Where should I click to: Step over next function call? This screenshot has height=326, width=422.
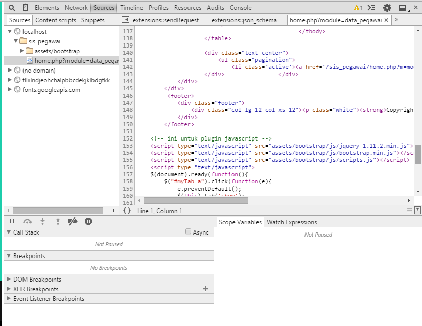pos(28,221)
